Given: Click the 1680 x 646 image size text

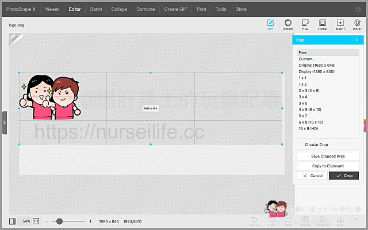Looking at the screenshot, I should [x=109, y=221].
